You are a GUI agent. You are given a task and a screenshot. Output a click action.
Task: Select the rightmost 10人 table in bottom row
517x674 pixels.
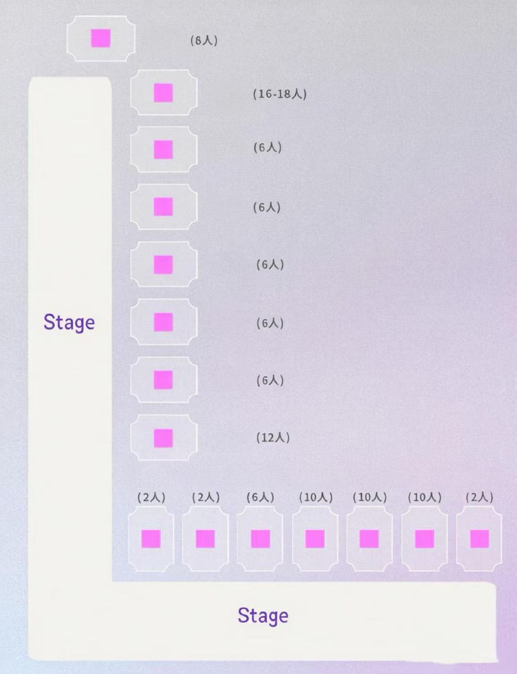pyautogui.click(x=424, y=539)
